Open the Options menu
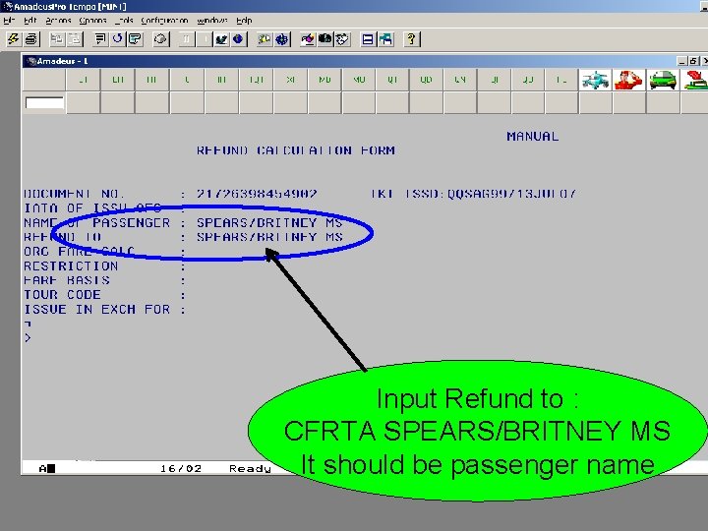The height and width of the screenshot is (531, 708). 92,21
